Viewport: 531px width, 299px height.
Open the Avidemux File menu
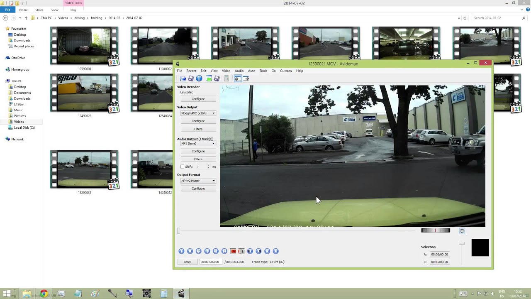point(180,71)
